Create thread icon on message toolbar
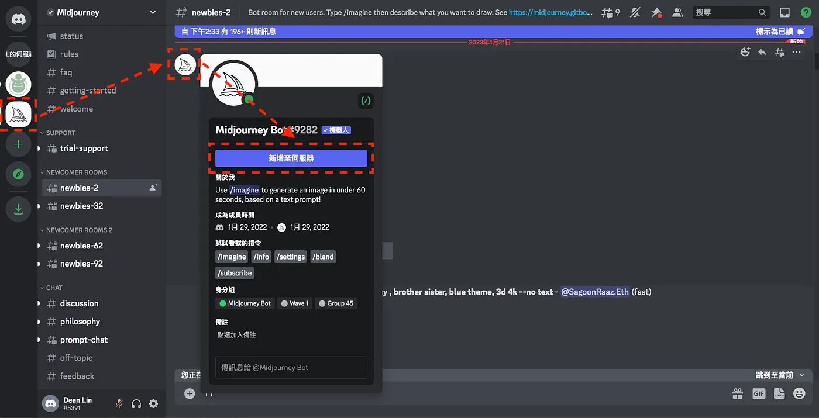The image size is (819, 418). click(x=779, y=52)
